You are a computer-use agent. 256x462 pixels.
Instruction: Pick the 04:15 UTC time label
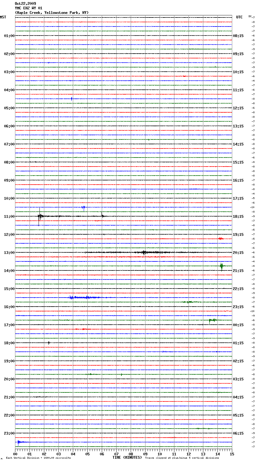[x=238, y=397]
